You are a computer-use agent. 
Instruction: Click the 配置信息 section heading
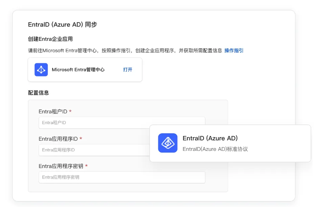click(39, 93)
